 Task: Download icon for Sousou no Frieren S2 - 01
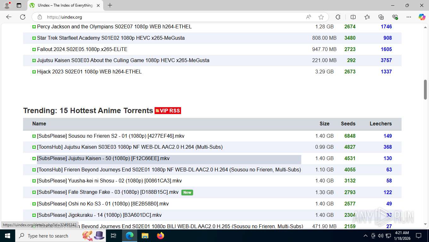tap(34, 136)
